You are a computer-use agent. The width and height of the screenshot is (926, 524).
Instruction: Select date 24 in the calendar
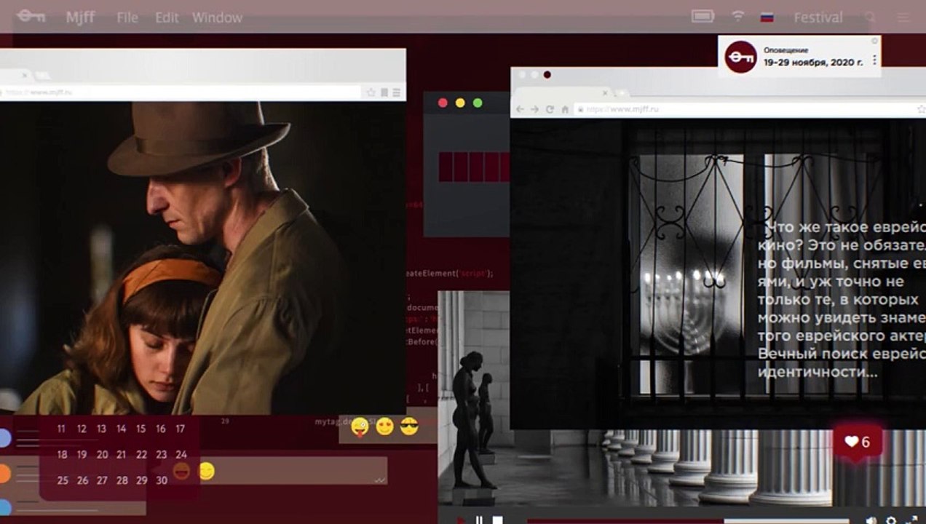(181, 455)
